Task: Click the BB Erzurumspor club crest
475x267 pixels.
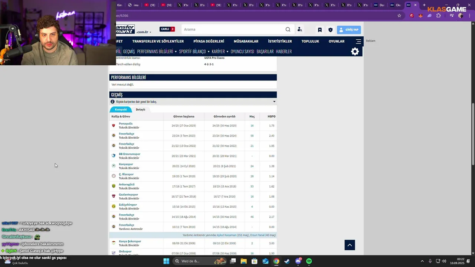Action: click(x=114, y=156)
